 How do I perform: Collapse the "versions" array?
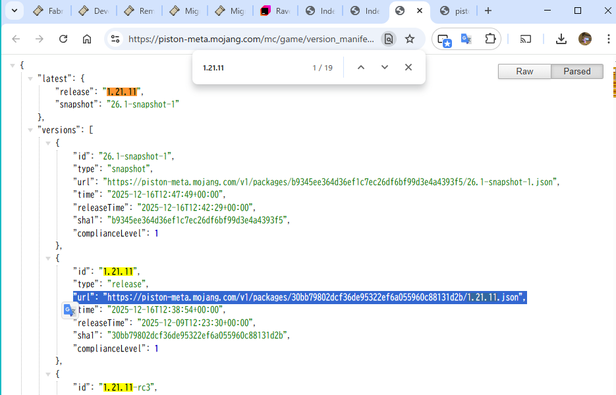30,130
